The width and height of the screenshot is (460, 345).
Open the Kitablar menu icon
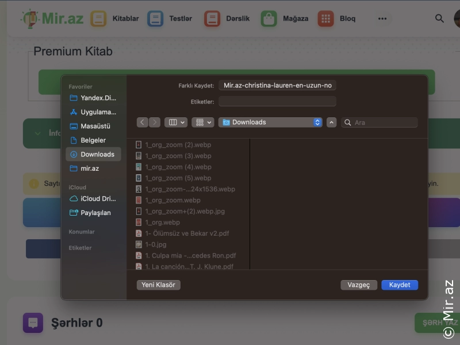pos(98,18)
